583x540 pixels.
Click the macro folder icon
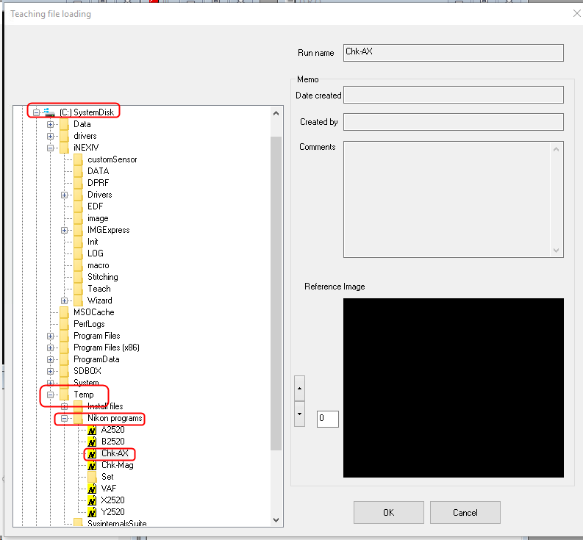(79, 265)
